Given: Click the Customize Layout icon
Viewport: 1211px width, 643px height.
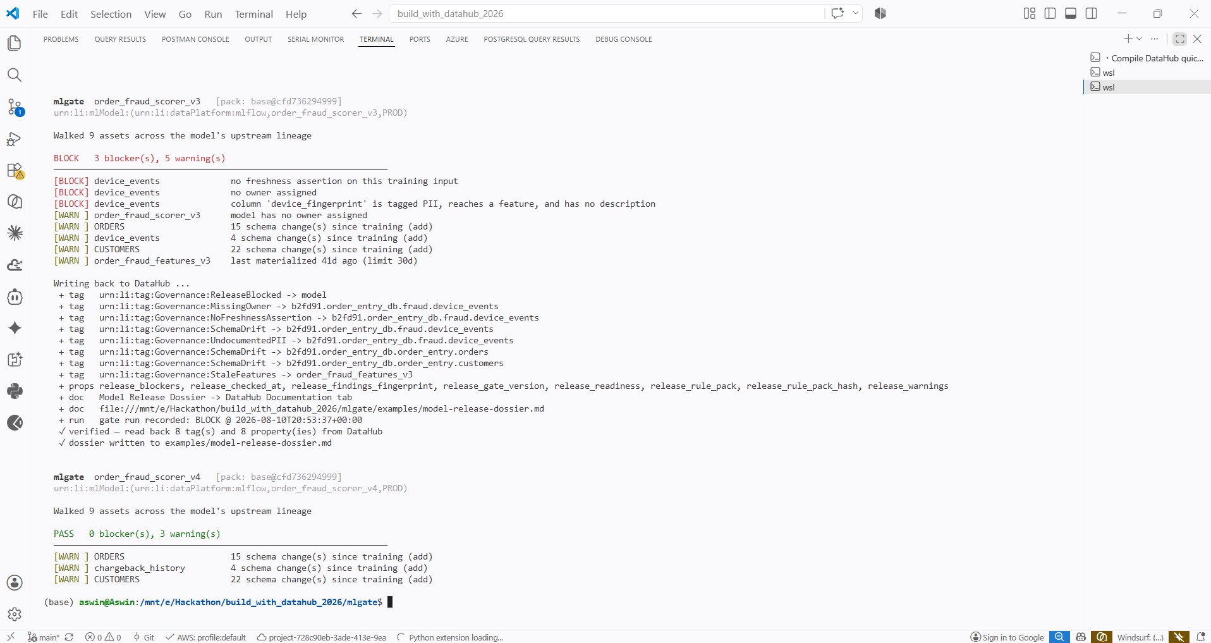Looking at the screenshot, I should pyautogui.click(x=1030, y=13).
